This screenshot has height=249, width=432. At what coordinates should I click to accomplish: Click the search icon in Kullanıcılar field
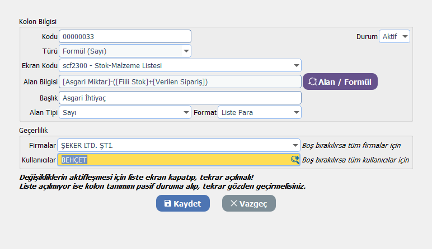click(x=295, y=160)
